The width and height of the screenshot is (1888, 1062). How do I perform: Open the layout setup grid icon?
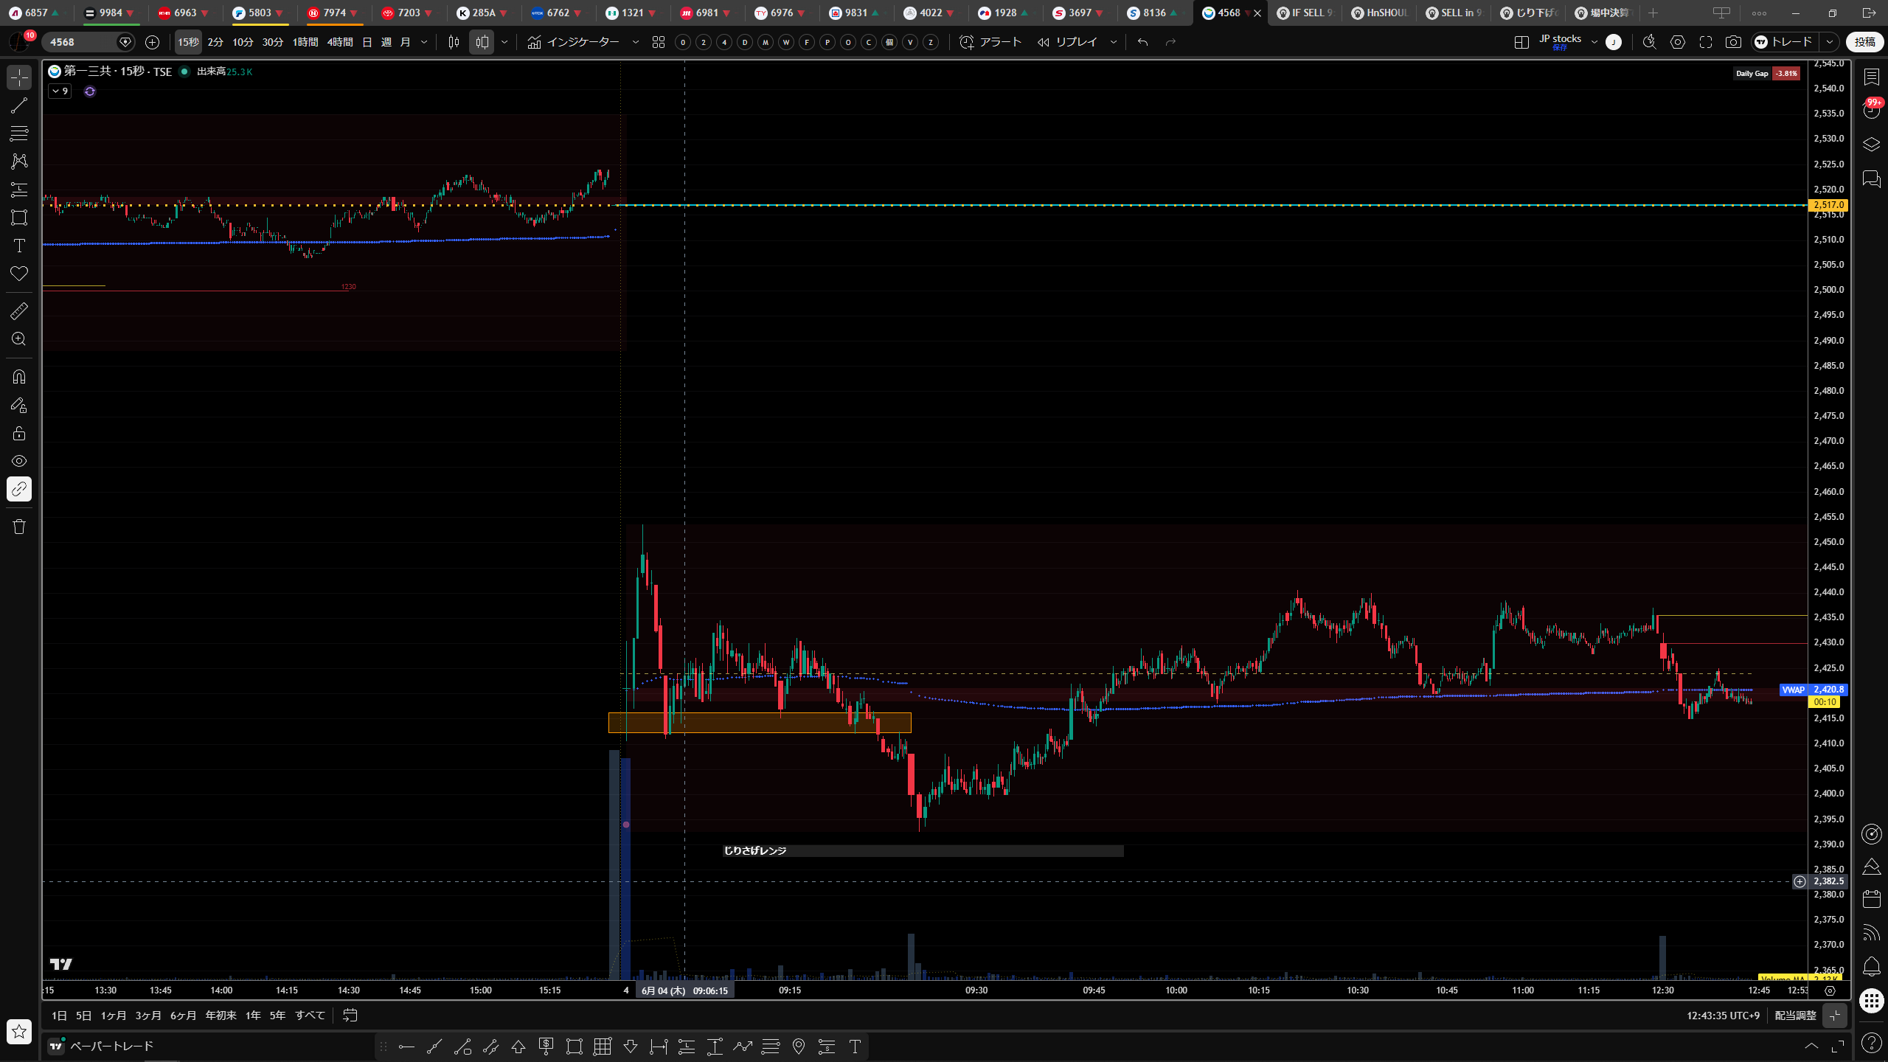[x=1521, y=42]
